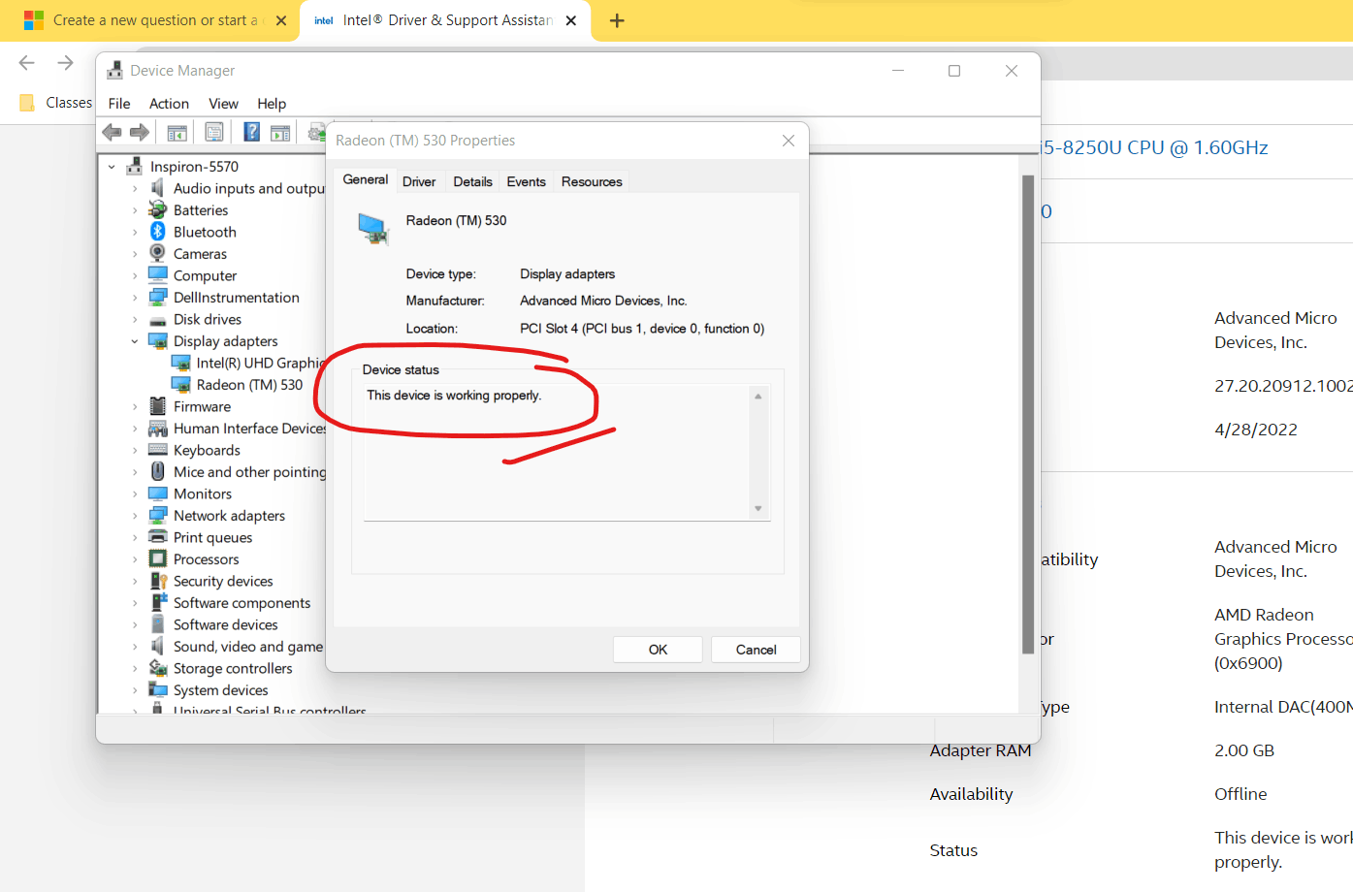Image resolution: width=1353 pixels, height=892 pixels.
Task: Expand the Monitors node
Action: click(x=135, y=494)
